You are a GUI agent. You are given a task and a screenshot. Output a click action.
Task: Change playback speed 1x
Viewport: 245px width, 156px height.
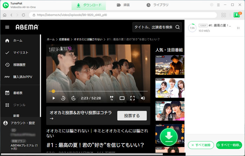[x=112, y=98]
